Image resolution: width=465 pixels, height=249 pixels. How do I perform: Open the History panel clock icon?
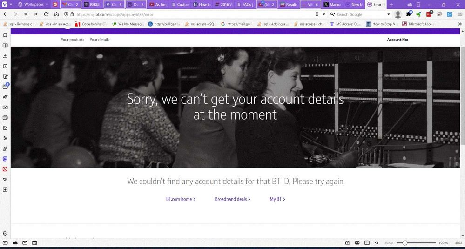[x=5, y=66]
